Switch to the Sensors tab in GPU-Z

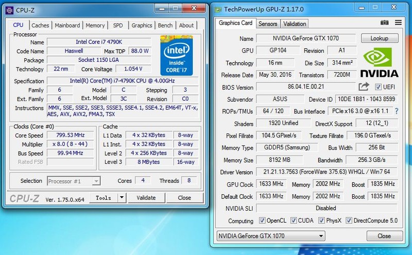[268, 24]
